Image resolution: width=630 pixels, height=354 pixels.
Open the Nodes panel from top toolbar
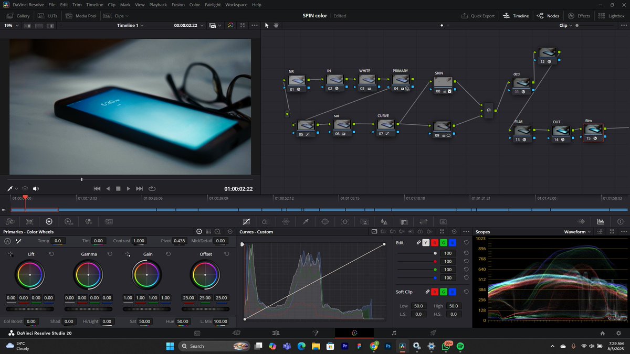548,16
